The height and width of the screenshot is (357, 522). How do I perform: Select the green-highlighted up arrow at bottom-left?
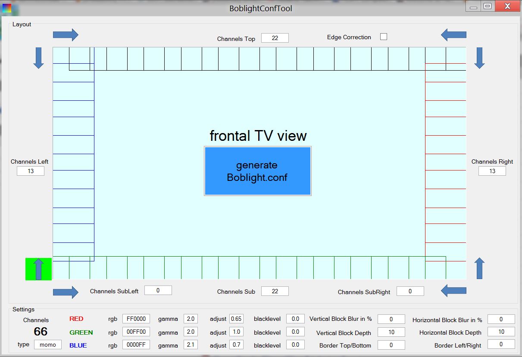(x=39, y=269)
